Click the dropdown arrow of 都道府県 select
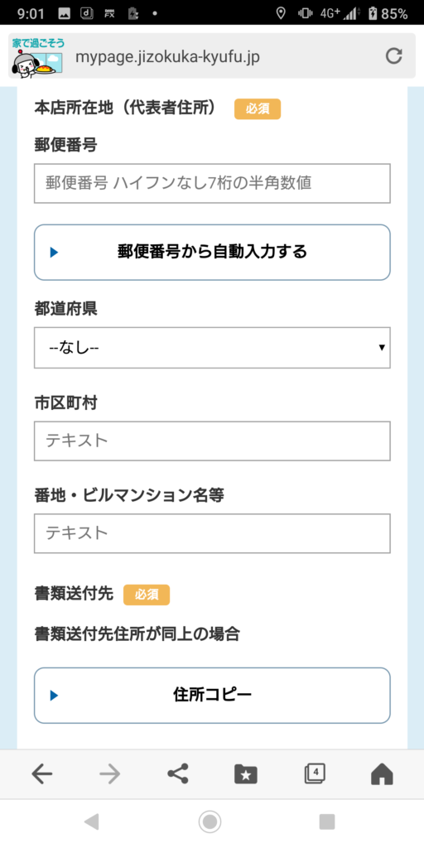 382,347
